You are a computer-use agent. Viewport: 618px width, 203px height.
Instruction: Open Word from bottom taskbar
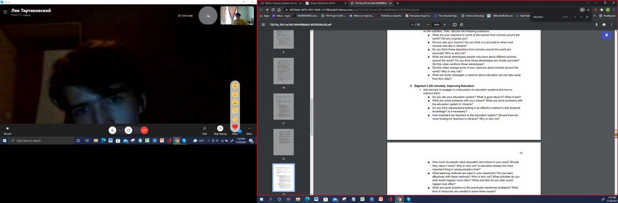point(316,199)
